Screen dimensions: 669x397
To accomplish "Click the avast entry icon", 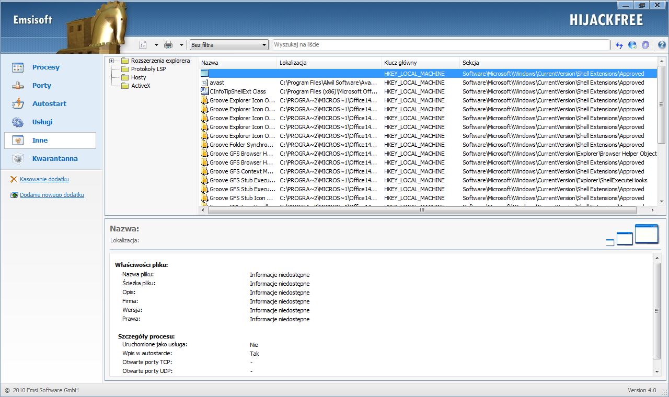I will [205, 83].
